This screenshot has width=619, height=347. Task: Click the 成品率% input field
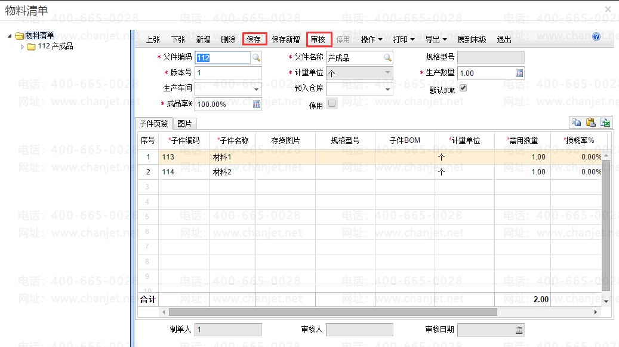point(223,104)
